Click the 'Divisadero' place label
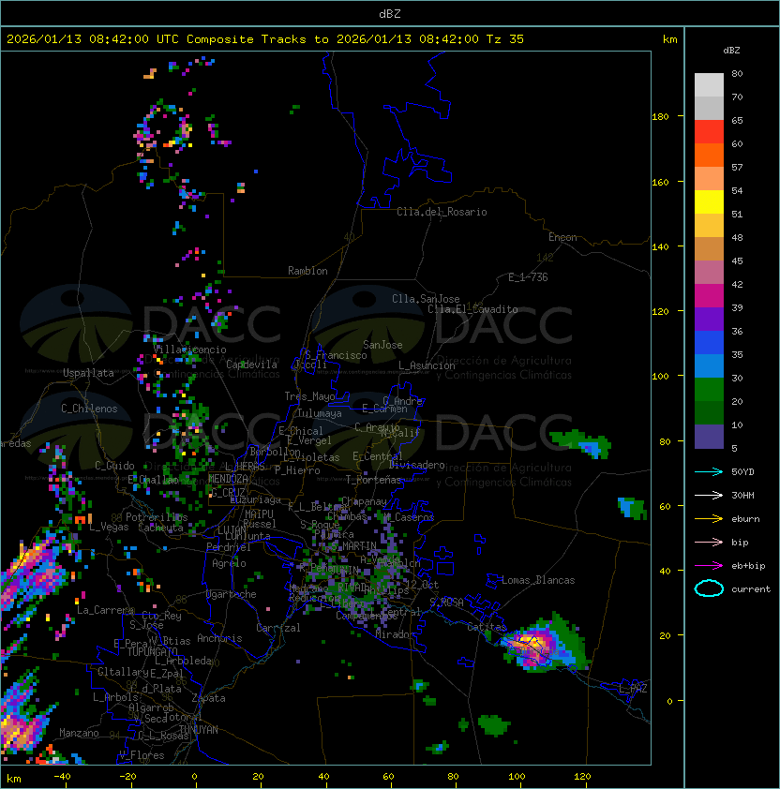Viewport: 780px width, 789px height. point(416,465)
